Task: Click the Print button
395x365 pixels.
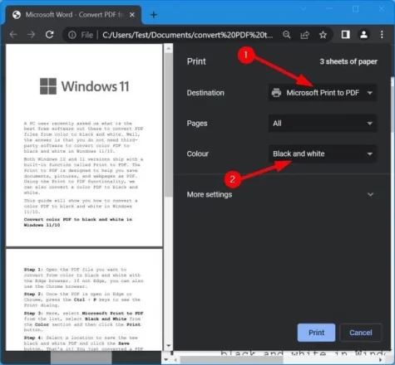Action: [316, 333]
